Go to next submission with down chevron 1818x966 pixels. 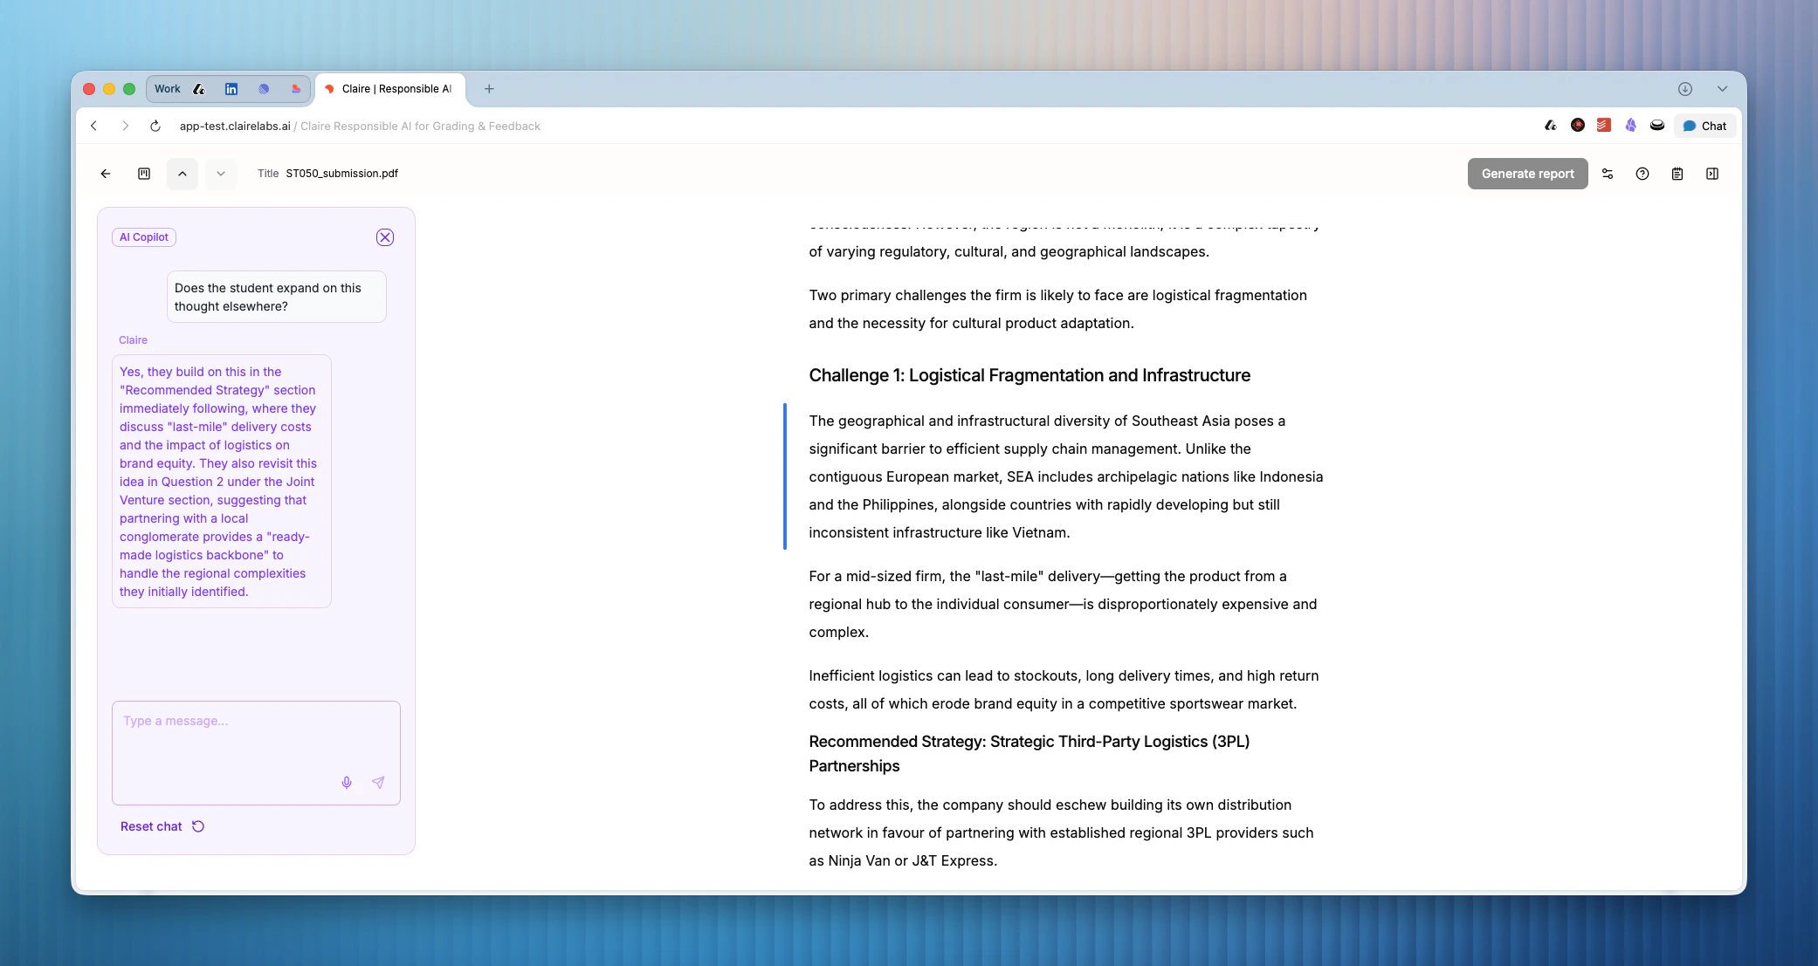[221, 174]
